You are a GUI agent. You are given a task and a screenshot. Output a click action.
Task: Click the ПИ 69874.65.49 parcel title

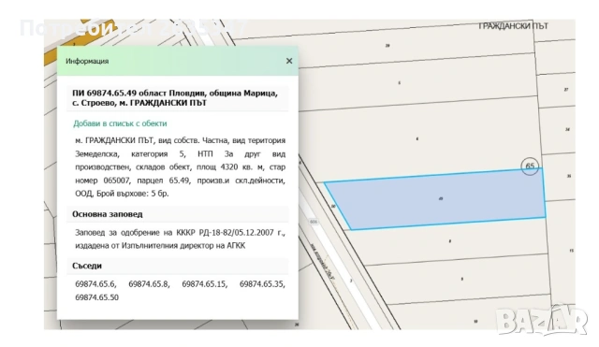point(175,98)
